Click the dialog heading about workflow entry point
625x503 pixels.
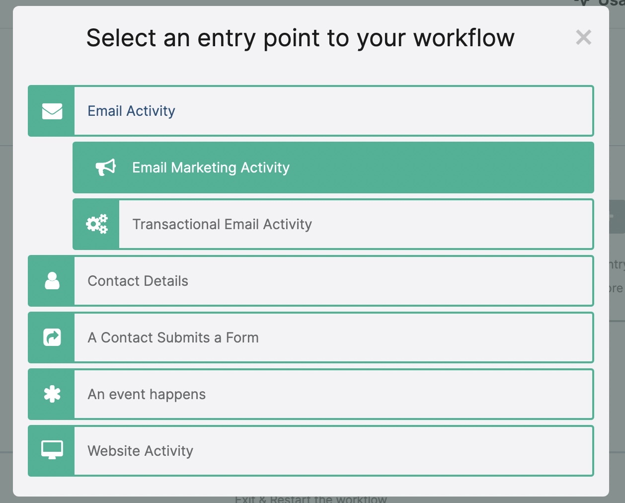(x=300, y=38)
